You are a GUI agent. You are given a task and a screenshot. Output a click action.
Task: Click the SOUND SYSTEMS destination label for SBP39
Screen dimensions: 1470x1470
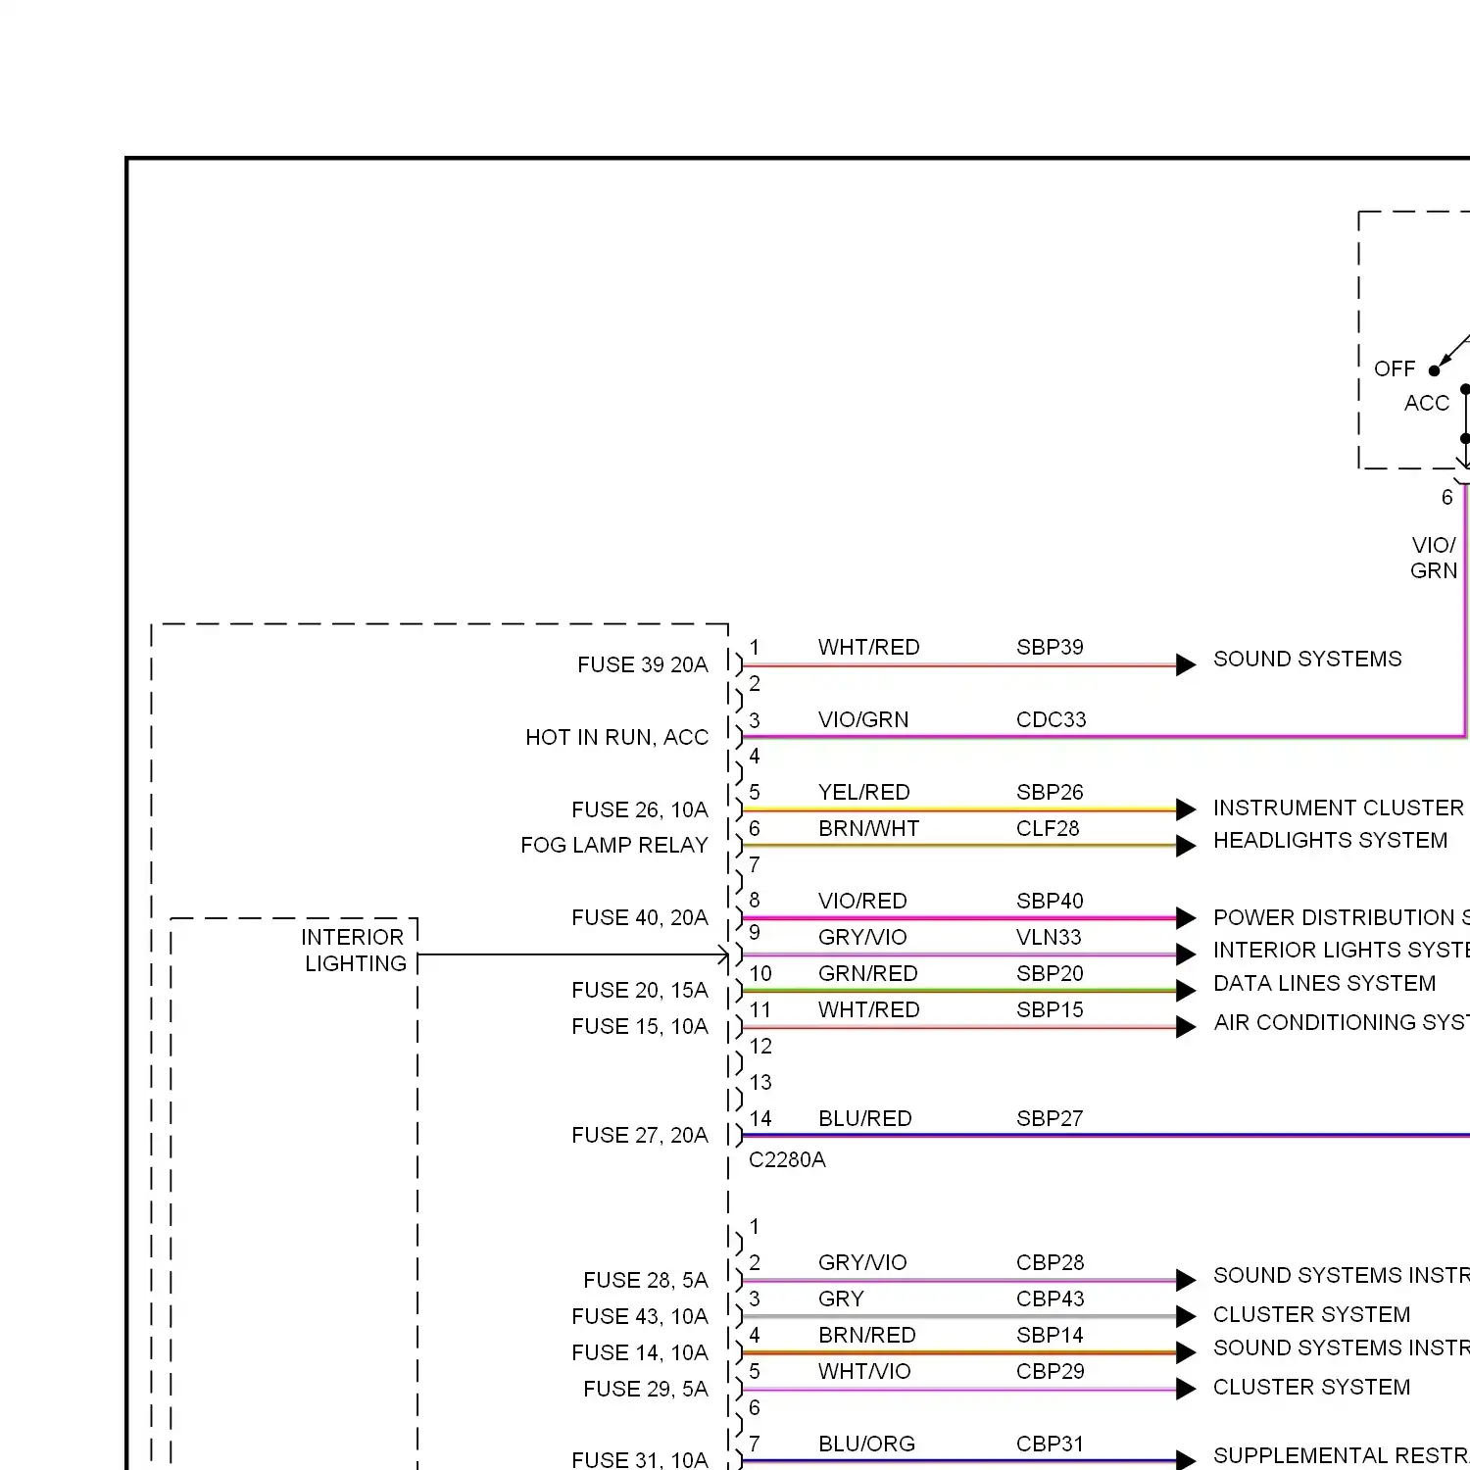1307,659
